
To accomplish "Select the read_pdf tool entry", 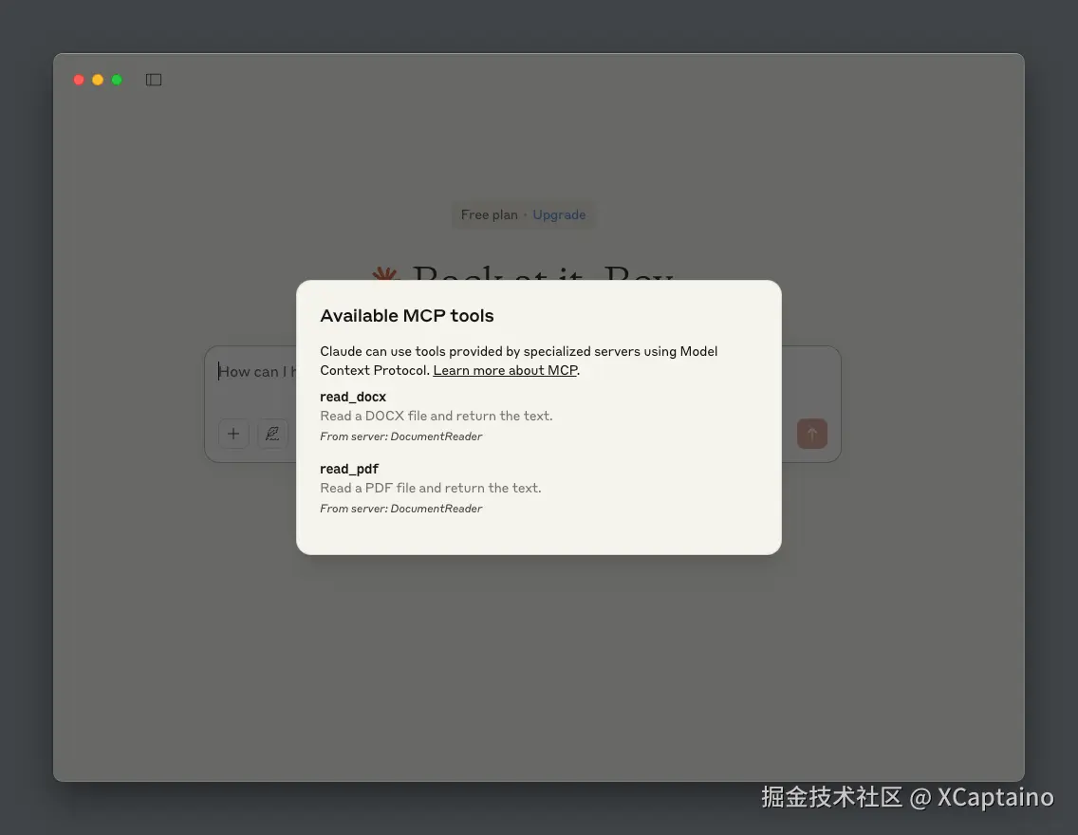I will tap(349, 469).
